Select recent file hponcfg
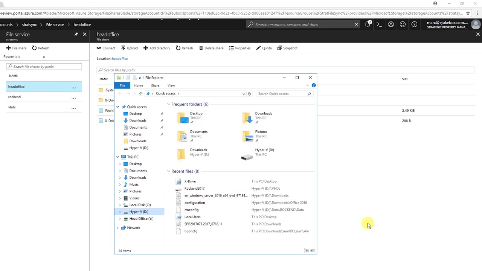The width and height of the screenshot is (482, 271). point(191,231)
